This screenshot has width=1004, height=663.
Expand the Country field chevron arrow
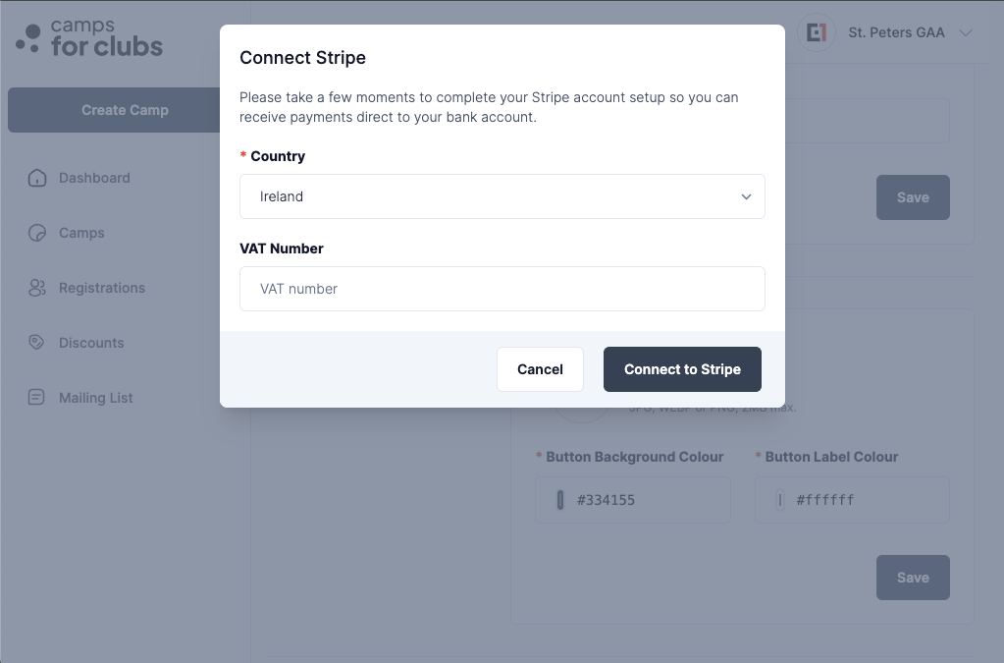click(x=746, y=196)
